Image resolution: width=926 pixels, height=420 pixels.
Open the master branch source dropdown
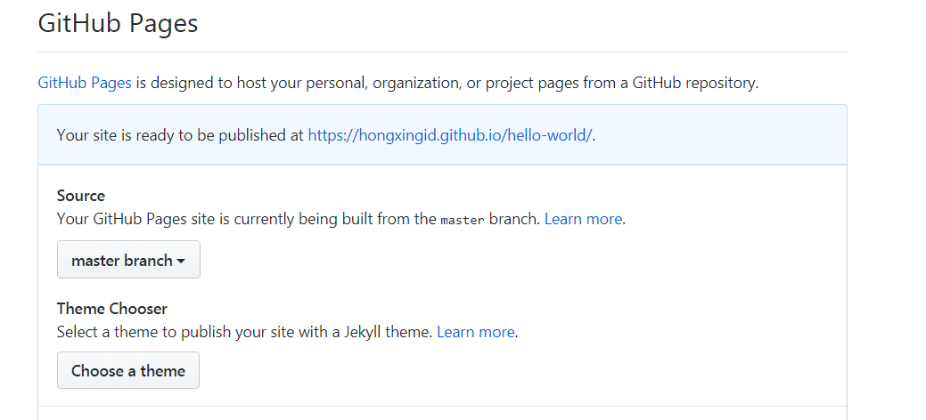tap(128, 260)
